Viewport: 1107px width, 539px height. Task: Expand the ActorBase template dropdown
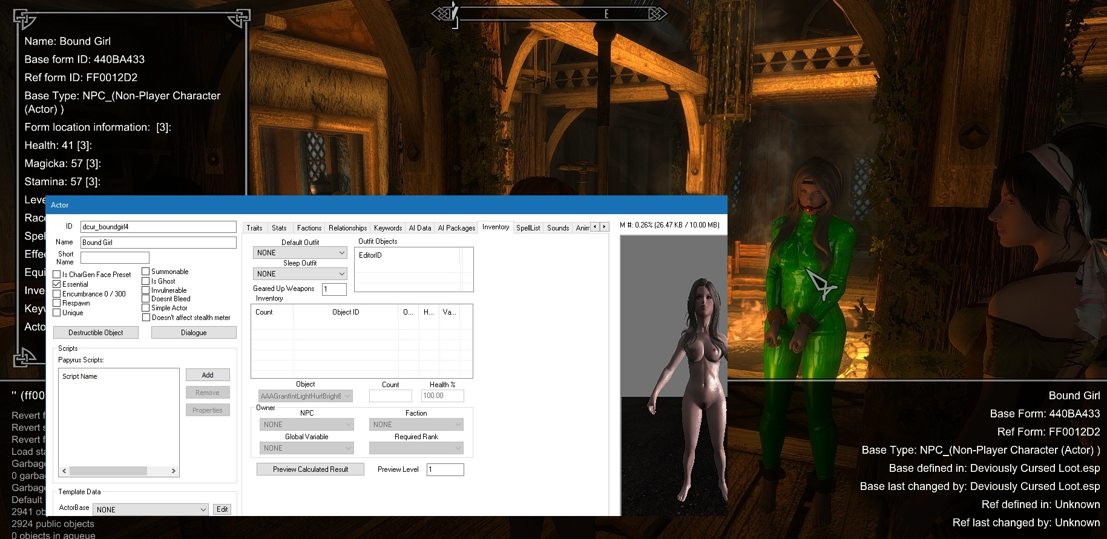pyautogui.click(x=151, y=510)
